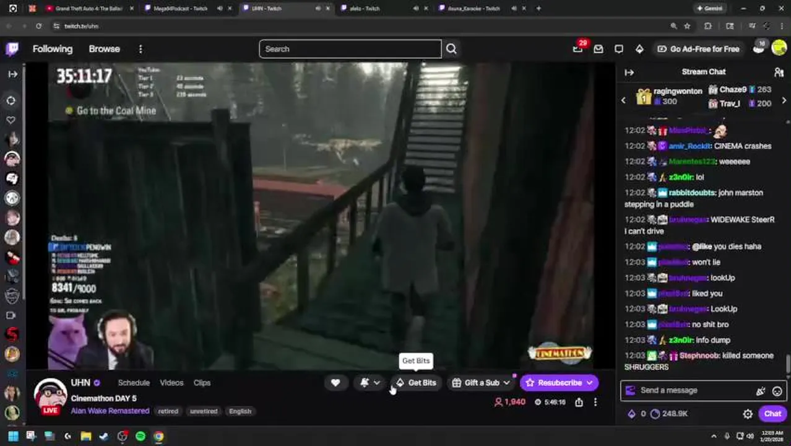This screenshot has height=446, width=791.
Task: Click the Bits balance 0 icon under chat
Action: pos(637,414)
